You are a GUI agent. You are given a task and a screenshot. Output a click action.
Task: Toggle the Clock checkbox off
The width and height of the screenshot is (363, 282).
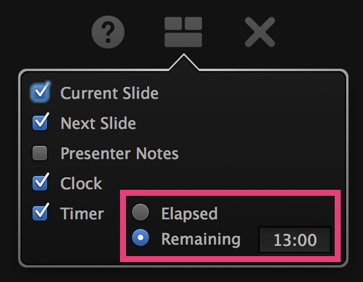pyautogui.click(x=40, y=183)
